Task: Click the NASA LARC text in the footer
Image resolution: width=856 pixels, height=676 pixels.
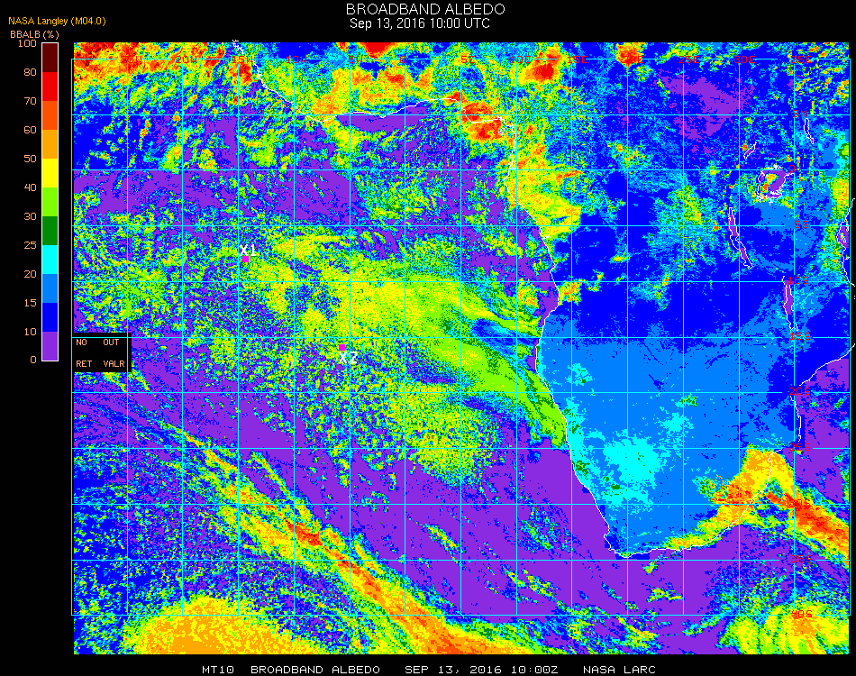Action: point(619,670)
